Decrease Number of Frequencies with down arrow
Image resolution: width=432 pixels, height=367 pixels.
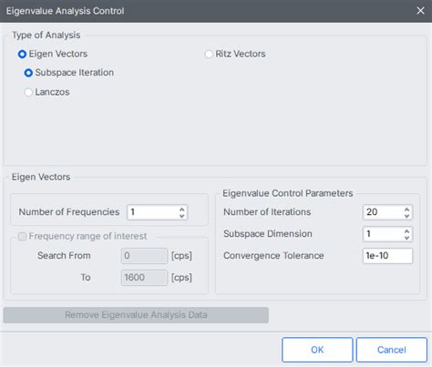[x=181, y=216]
